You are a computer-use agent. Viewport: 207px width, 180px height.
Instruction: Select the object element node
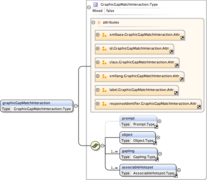(138, 137)
